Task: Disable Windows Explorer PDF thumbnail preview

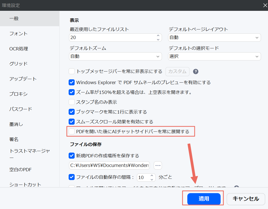Action: (71, 82)
